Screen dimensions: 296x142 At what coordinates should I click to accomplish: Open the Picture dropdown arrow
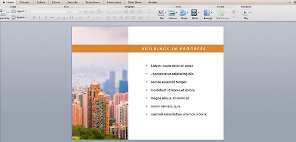point(176,13)
